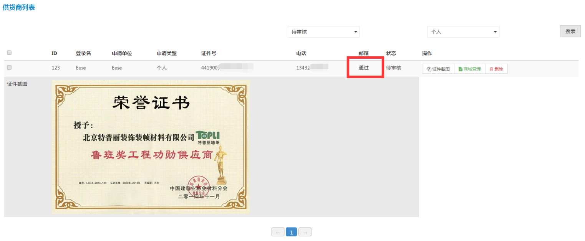
Task: Click the ID column header
Action: click(x=55, y=53)
